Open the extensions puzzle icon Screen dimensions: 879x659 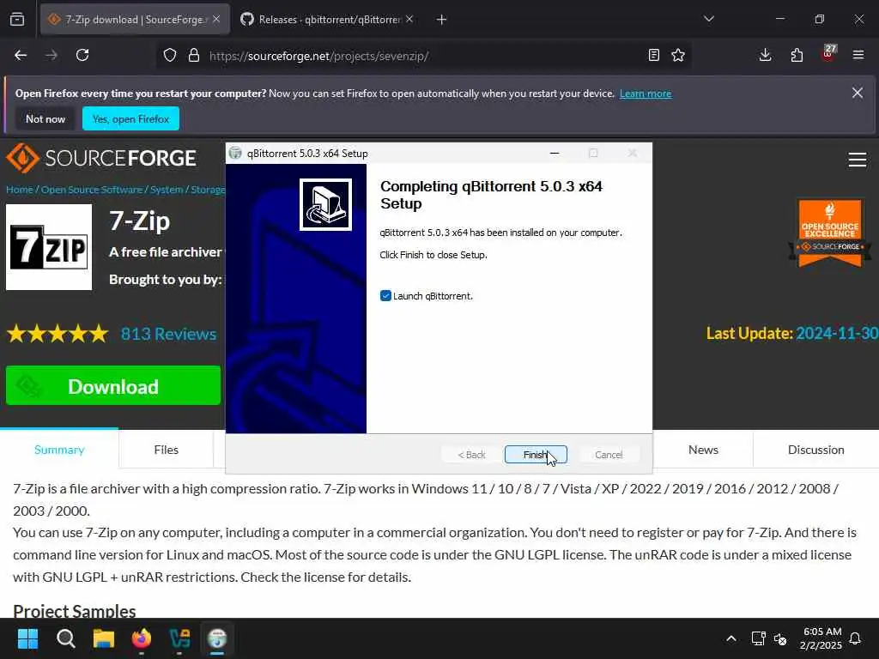(x=797, y=55)
